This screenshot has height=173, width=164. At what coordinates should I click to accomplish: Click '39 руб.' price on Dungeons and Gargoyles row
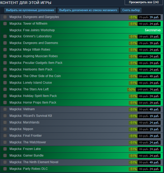point(154,17)
